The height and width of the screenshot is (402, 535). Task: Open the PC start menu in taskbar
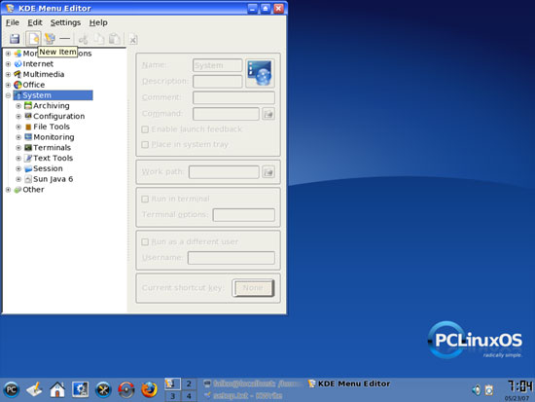(12, 389)
